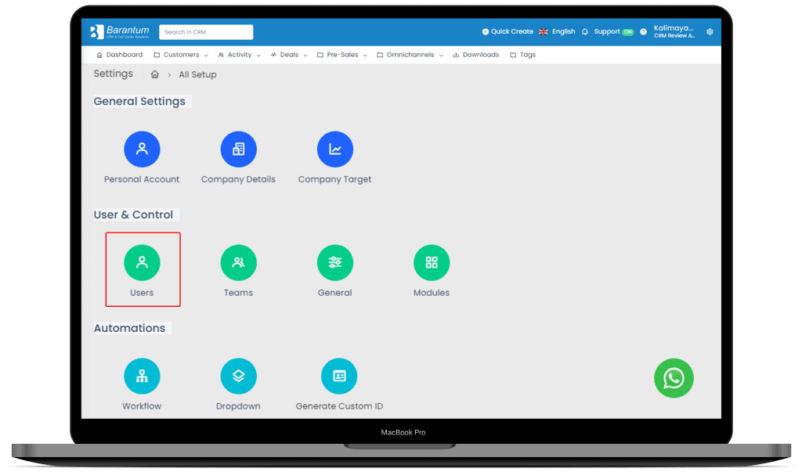This screenshot has height=472, width=802.
Task: Select the Teams icon
Action: point(238,262)
